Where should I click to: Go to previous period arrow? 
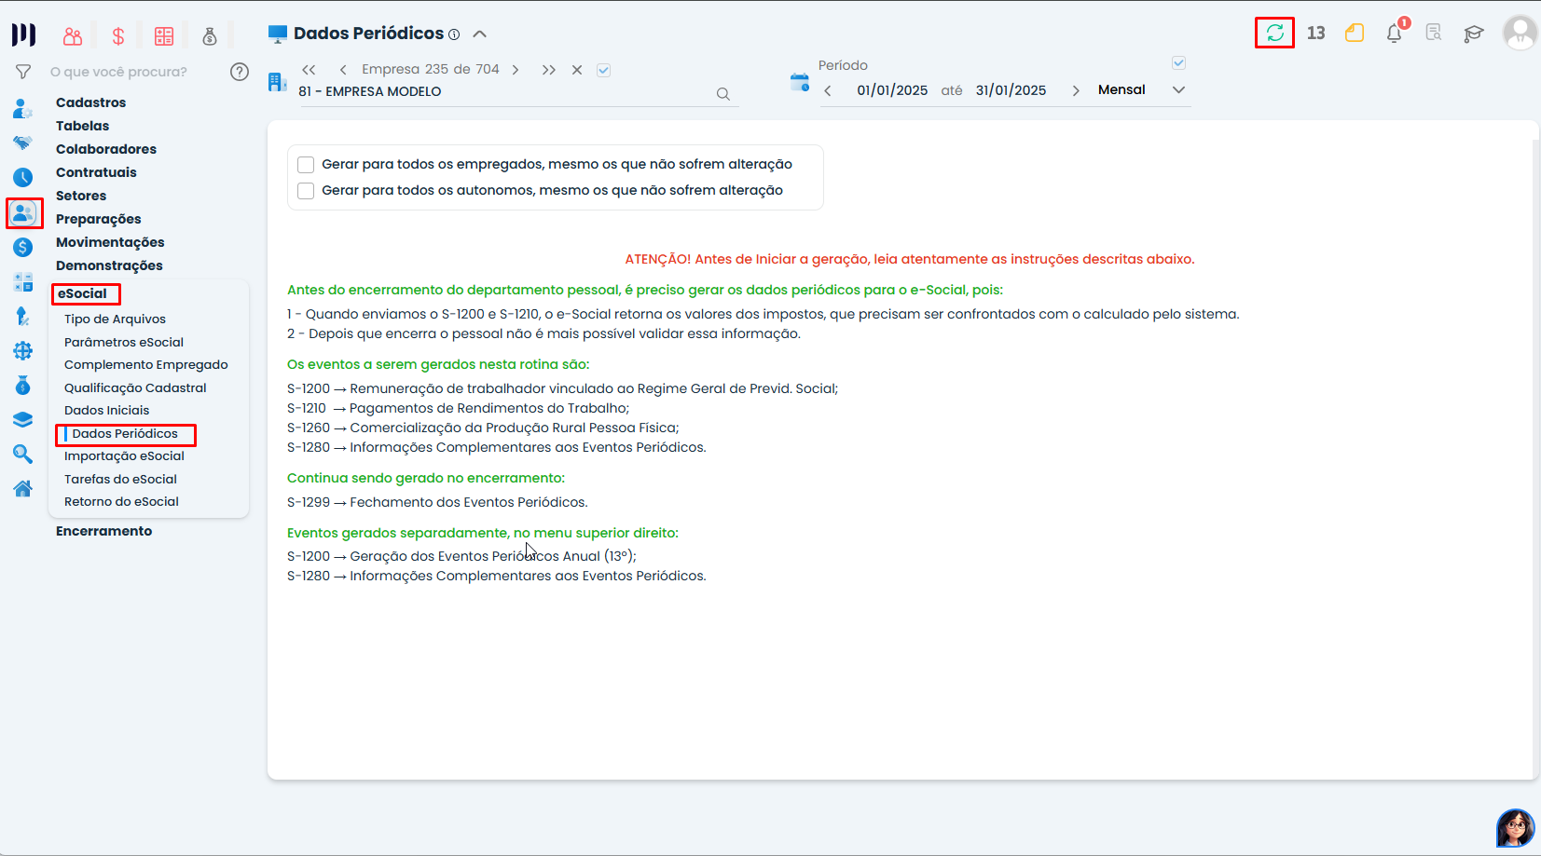point(828,90)
